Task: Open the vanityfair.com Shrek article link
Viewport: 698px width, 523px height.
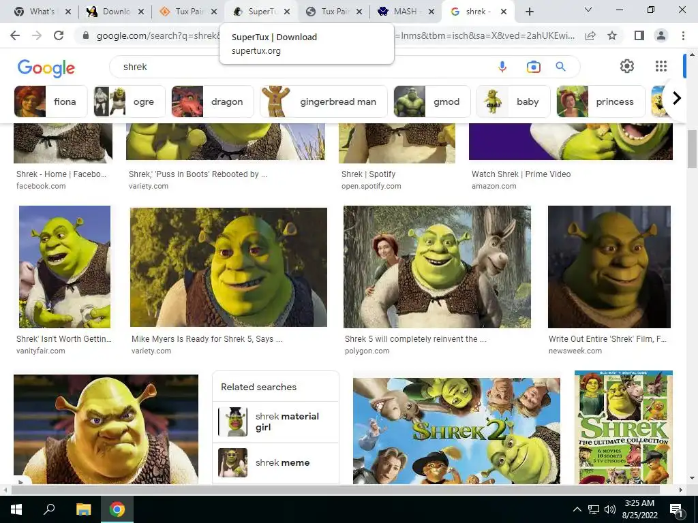Action: [x=63, y=339]
